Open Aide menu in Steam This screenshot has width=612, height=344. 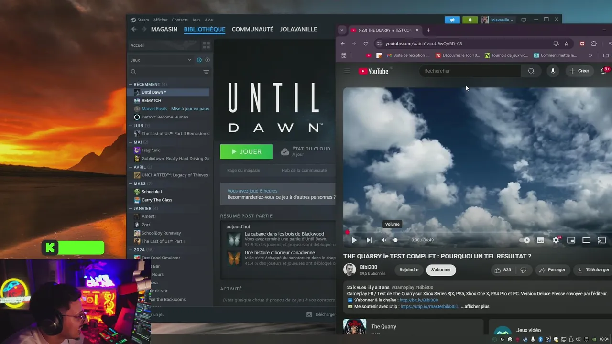[x=208, y=20]
